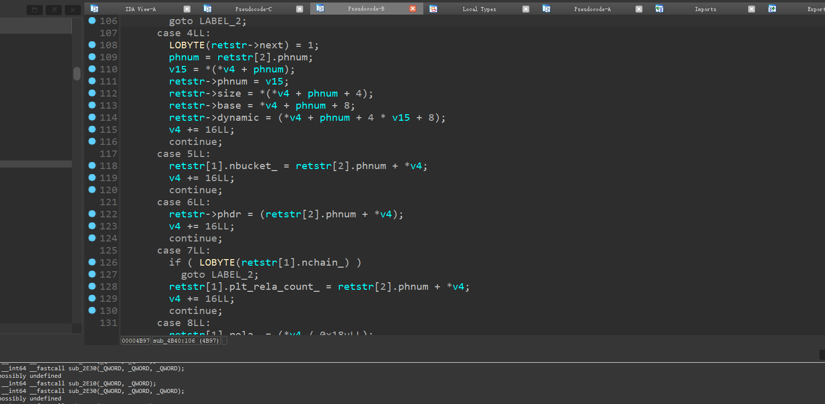
Task: Click 'case 8LL:' label
Action: (184, 322)
